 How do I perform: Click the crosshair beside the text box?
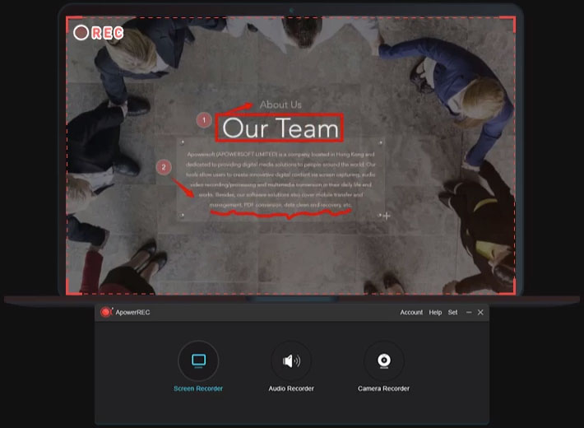point(386,216)
